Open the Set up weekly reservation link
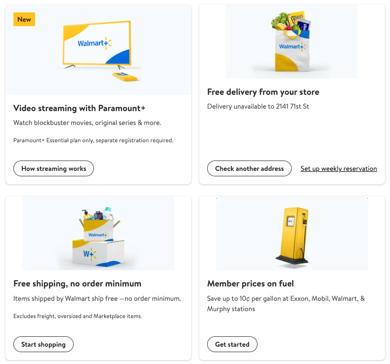The width and height of the screenshot is (390, 364). tap(339, 169)
